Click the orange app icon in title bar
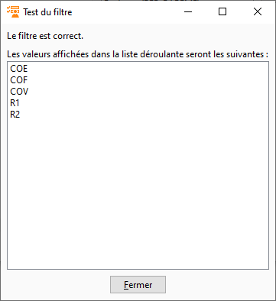The width and height of the screenshot is (276, 301). [x=13, y=11]
